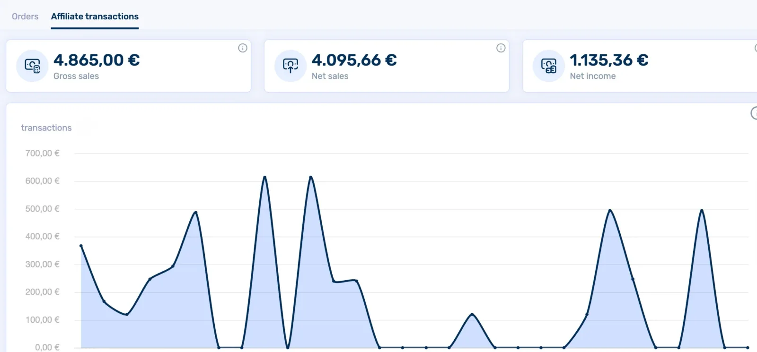Click the 300,00 € axis label
The image size is (757, 352).
(43, 264)
